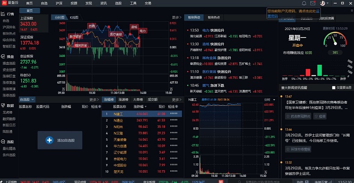Image resolution: width=354 pixels, height=183 pixels.
Task: Click the 操盘 icon in the sidebar
Action: point(3,56)
